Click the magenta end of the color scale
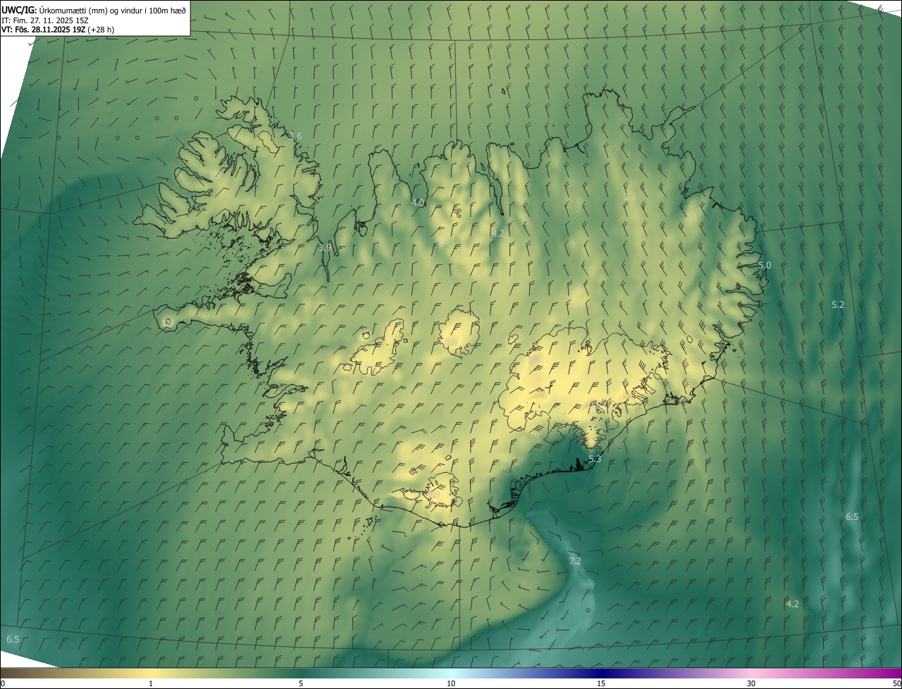The height and width of the screenshot is (689, 902). point(889,673)
